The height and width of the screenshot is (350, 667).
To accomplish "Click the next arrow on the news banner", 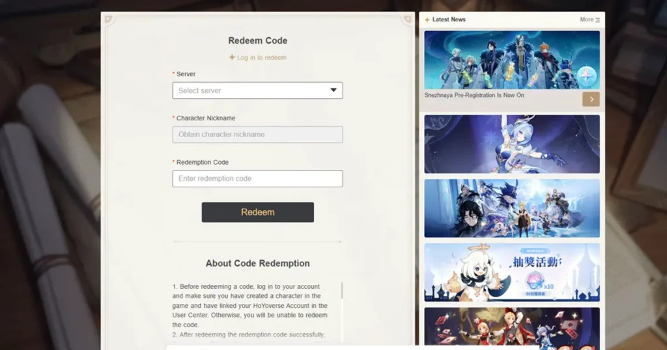I will (x=591, y=99).
